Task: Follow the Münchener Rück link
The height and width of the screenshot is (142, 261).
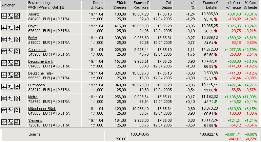Action: (x=42, y=109)
